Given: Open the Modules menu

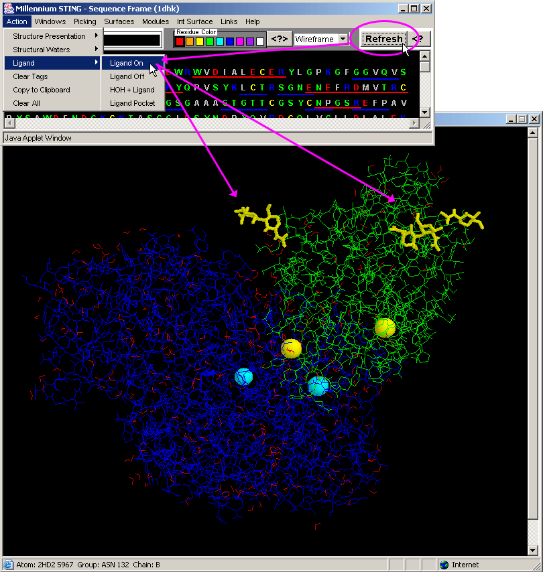Looking at the screenshot, I should 156,21.
